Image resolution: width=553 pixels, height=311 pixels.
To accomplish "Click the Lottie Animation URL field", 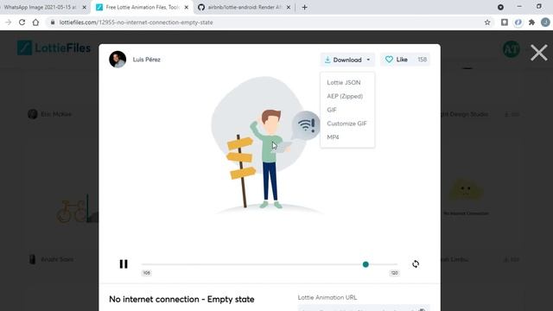I will point(364,308).
